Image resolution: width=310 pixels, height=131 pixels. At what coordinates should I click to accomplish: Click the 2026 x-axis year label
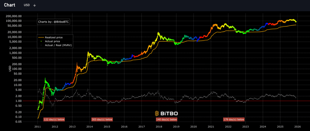point(298,127)
